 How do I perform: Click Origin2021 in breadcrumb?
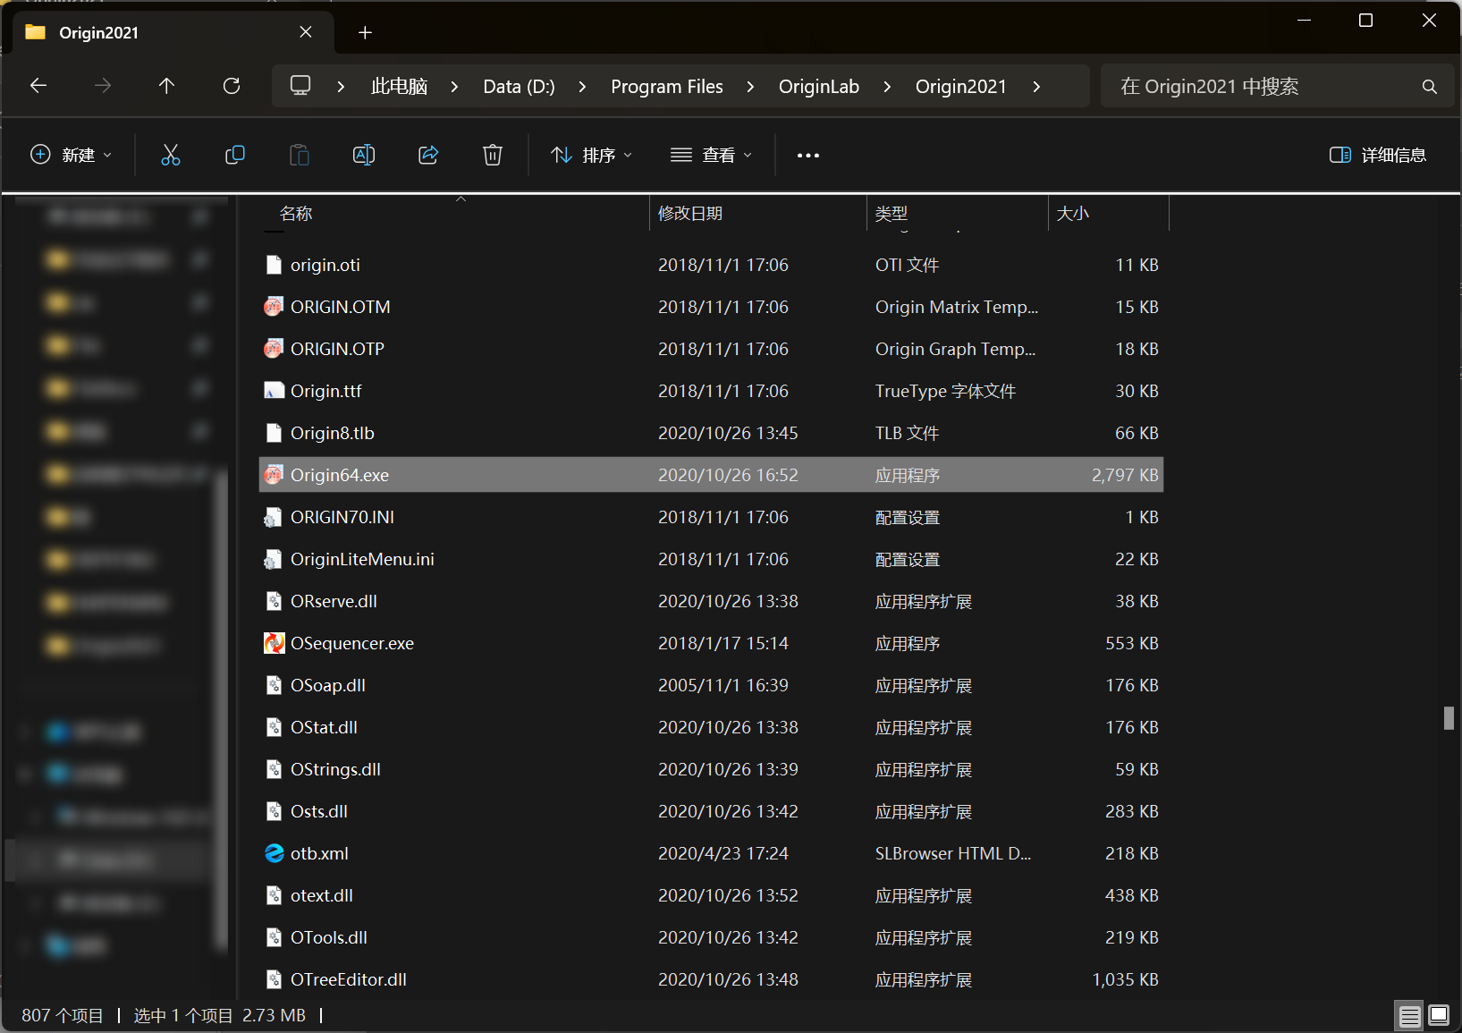[x=960, y=87]
